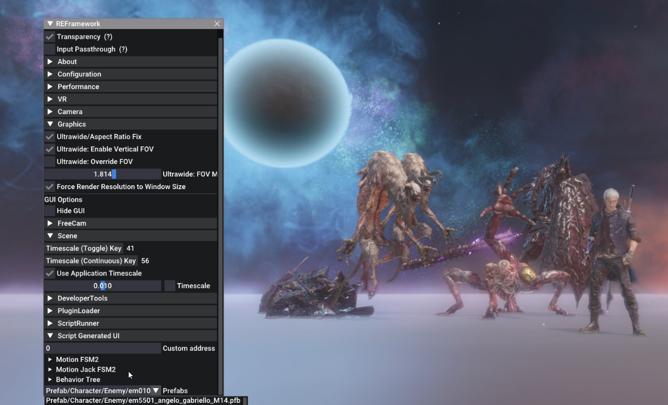Screen dimensions: 668x405
Task: Toggle Force Render Resolution to Window Size
Action: (x=50, y=187)
